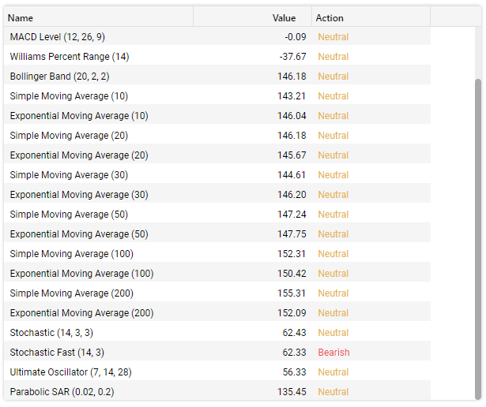Click the Action column header
The height and width of the screenshot is (407, 486).
pos(371,18)
